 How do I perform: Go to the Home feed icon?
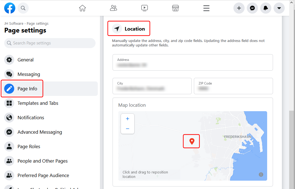tap(82, 8)
